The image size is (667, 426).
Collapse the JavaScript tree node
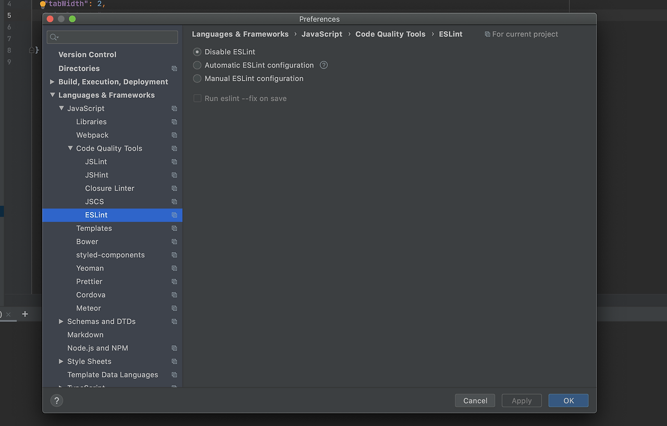coord(61,108)
